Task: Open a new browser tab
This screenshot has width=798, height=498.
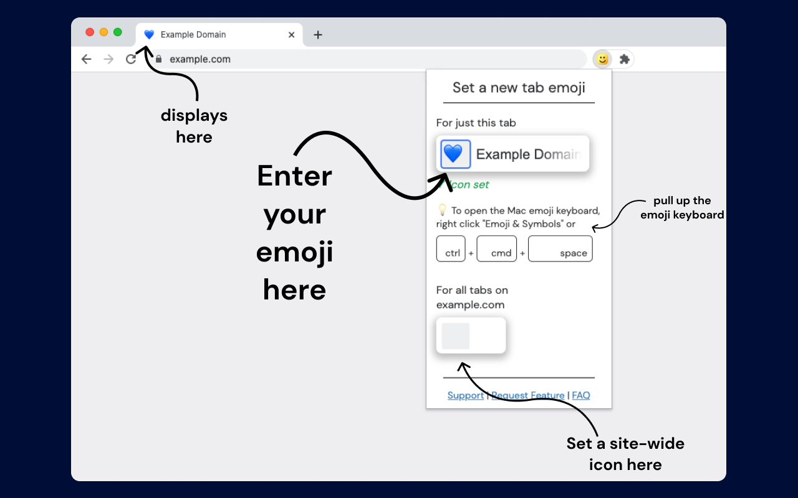Action: coord(318,35)
